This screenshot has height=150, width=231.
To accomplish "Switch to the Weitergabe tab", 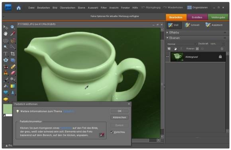I will click(218, 17).
